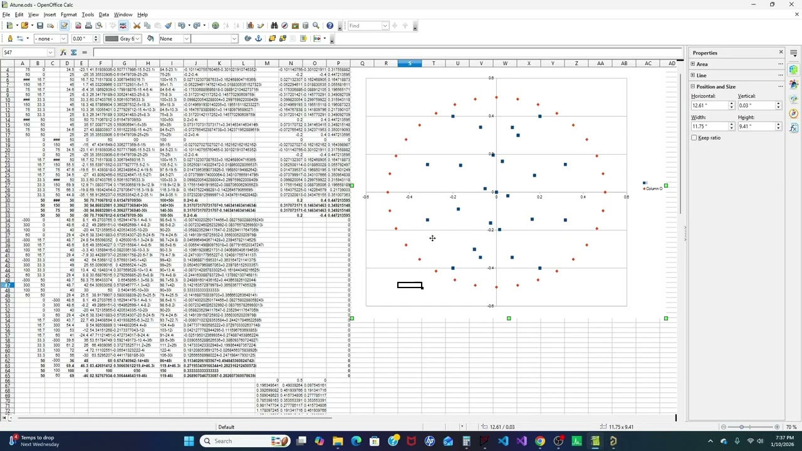Open Page Preview icon
This screenshot has width=802, height=451.
pyautogui.click(x=99, y=26)
